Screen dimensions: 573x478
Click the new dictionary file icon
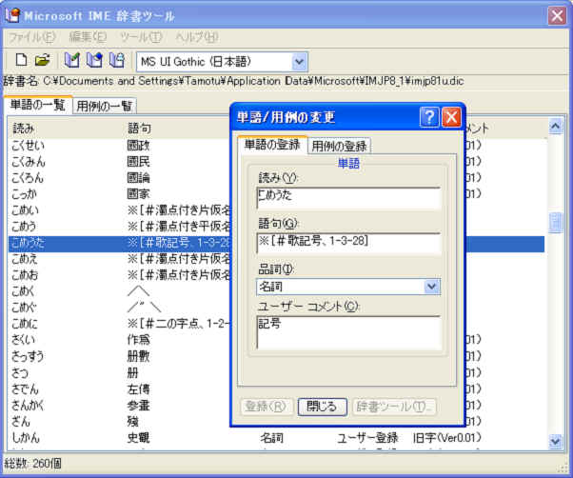21,61
